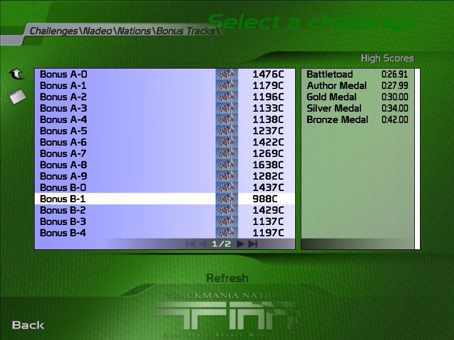Pick the Bonus B-3 challenge
The height and width of the screenshot is (340, 454).
(x=64, y=222)
